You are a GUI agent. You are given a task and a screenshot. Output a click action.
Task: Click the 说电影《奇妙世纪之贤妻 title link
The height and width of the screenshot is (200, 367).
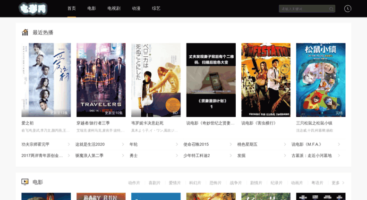point(210,123)
